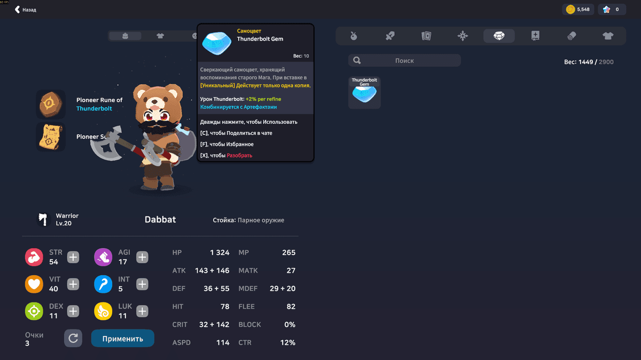Switch to artifacts shuriken inventory tab

point(463,36)
